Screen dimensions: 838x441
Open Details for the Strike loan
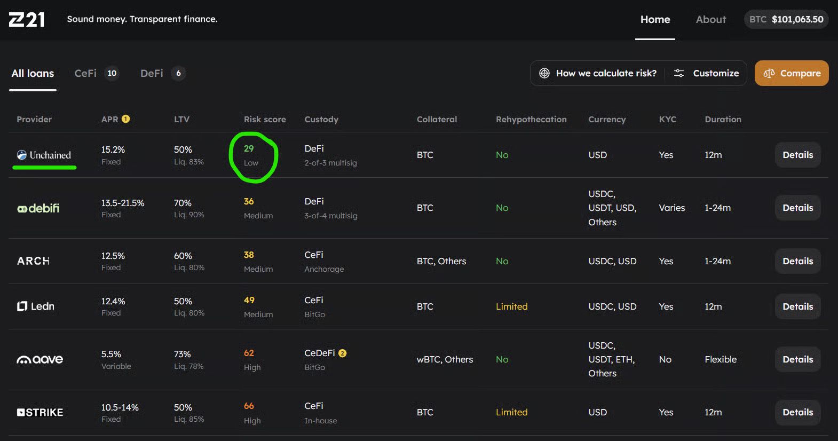[797, 412]
